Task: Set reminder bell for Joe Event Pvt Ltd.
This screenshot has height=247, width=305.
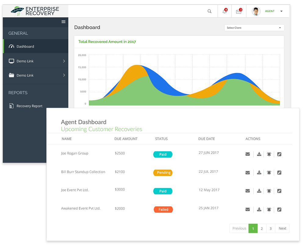Action: point(269,191)
